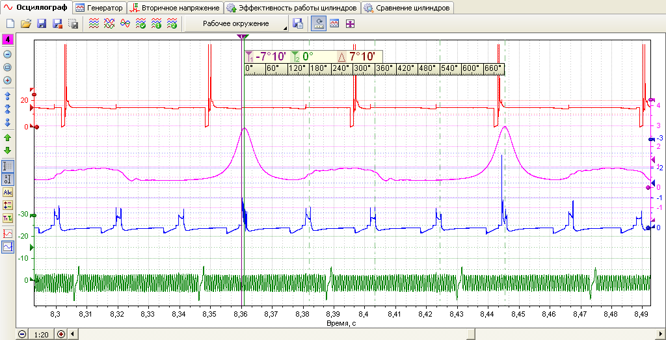Open the Эффективность работы цилиндров tab

292,8
